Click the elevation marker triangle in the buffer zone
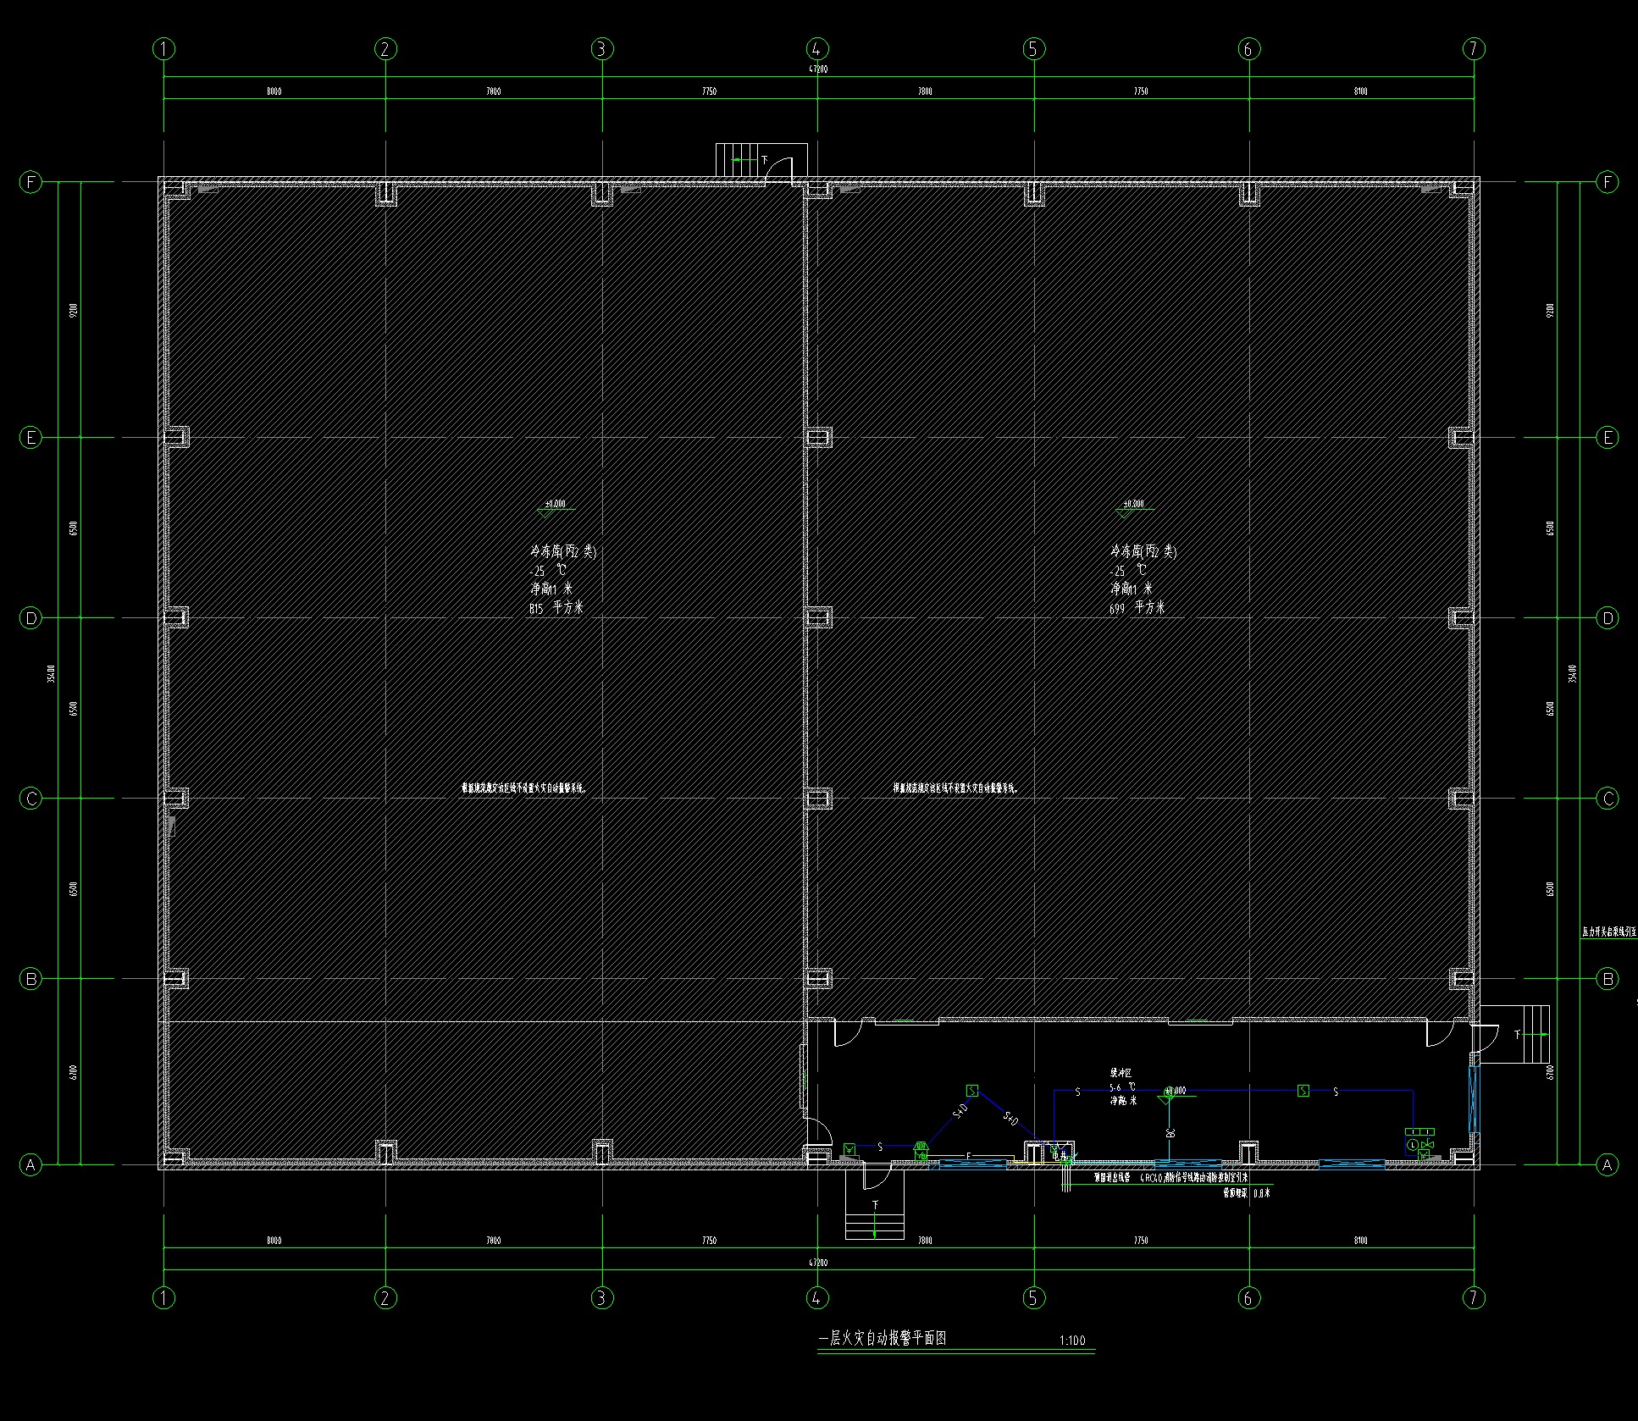Viewport: 1638px width, 1421px height. (1165, 1099)
